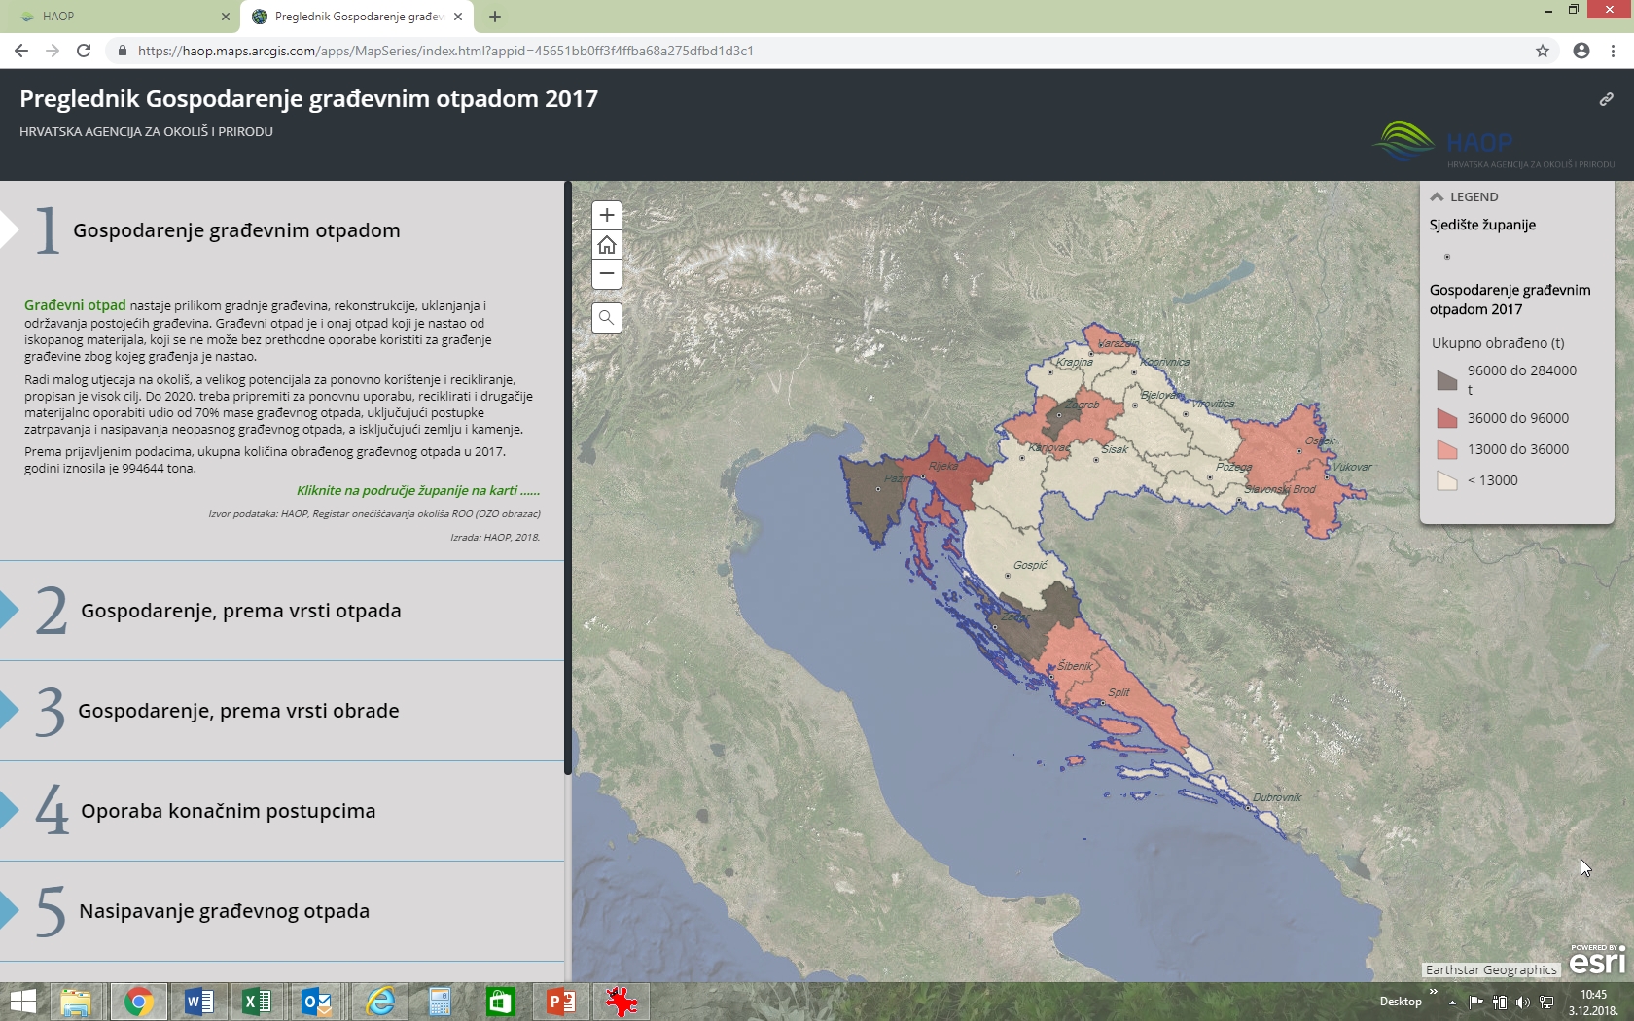Select section 5 Nasipavanje građevnog otpada
This screenshot has width=1634, height=1021.
coord(224,911)
